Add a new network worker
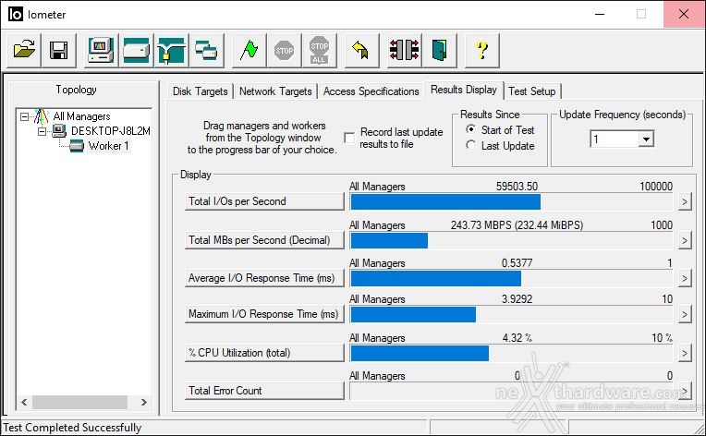The width and height of the screenshot is (706, 436). [172, 50]
